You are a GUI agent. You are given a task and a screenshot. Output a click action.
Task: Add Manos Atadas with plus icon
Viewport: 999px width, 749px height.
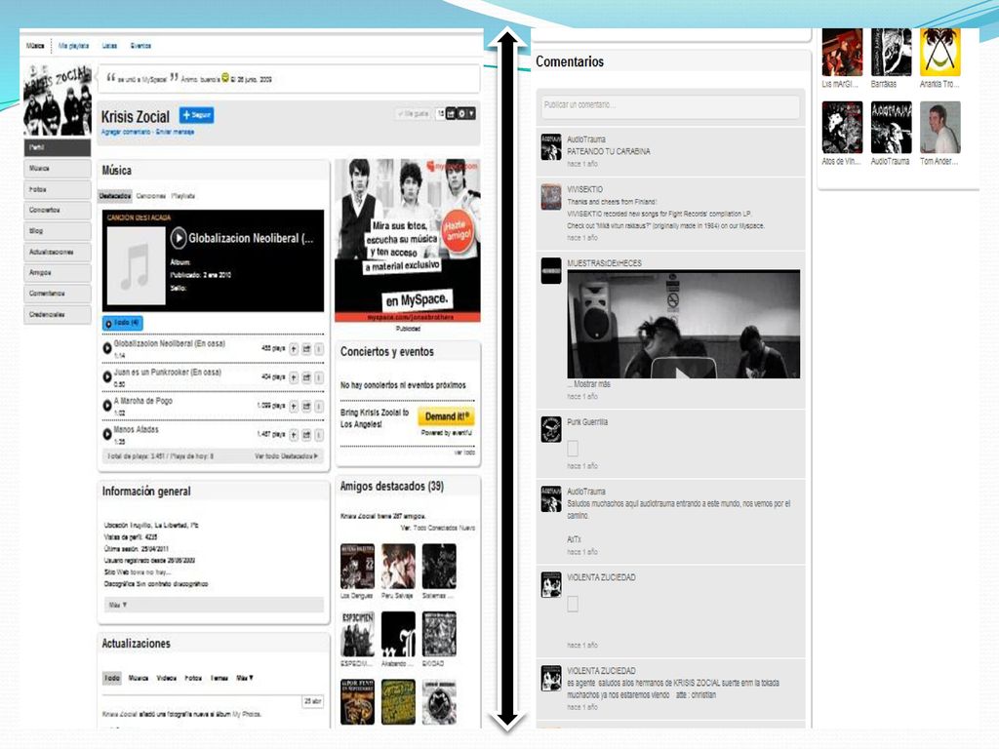[x=294, y=435]
